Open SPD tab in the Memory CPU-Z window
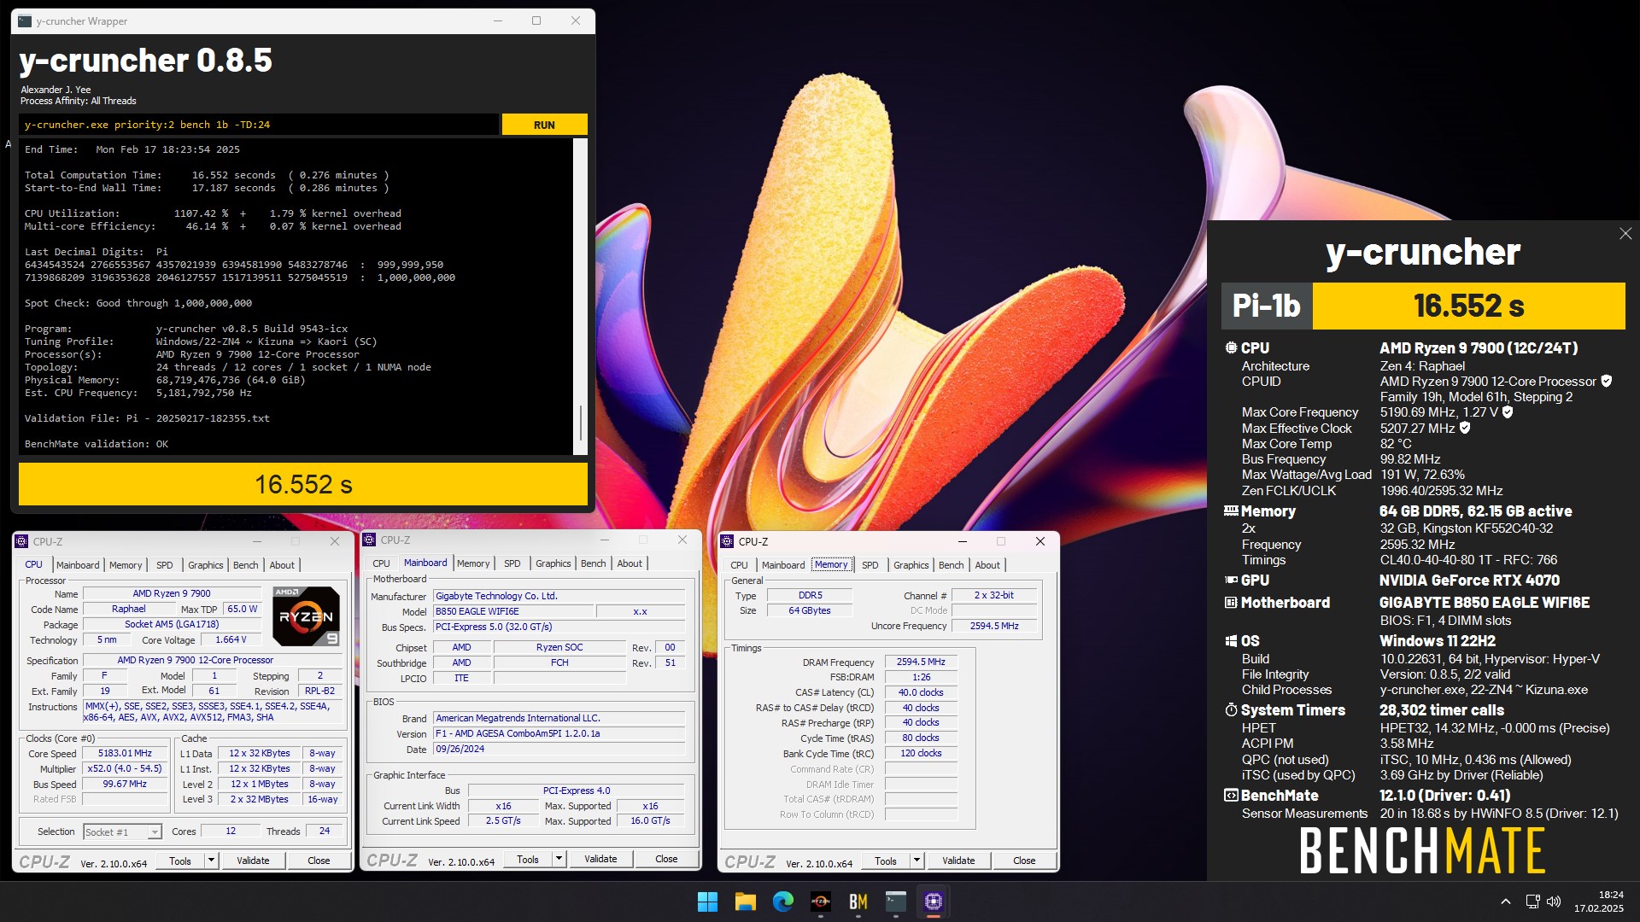 [x=870, y=565]
